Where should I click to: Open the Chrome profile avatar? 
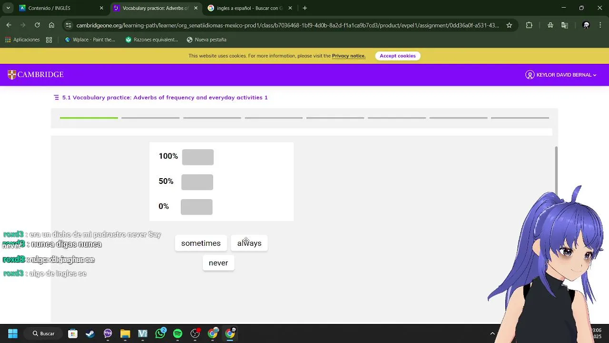pyautogui.click(x=586, y=25)
